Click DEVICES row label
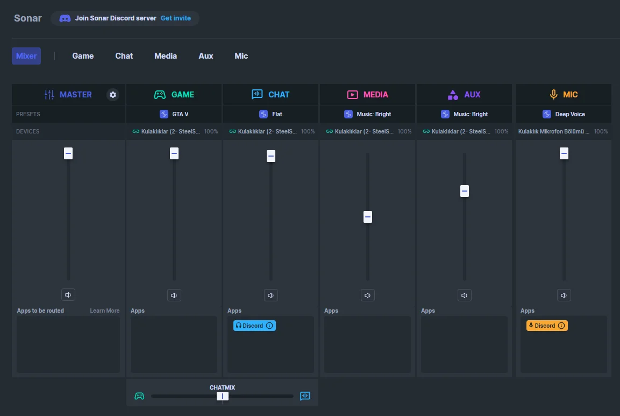620x416 pixels. pos(27,131)
